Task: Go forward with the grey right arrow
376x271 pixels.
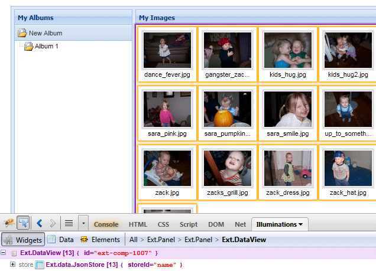Action: (53, 223)
